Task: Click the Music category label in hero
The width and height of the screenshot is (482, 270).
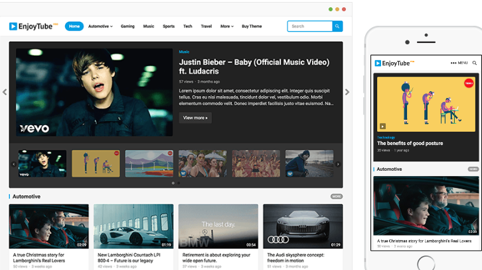Action: tap(184, 52)
